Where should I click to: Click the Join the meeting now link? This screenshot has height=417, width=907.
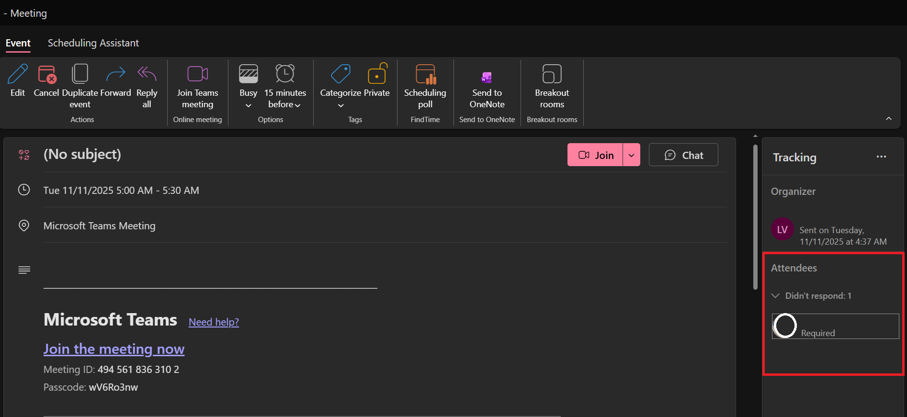click(114, 349)
